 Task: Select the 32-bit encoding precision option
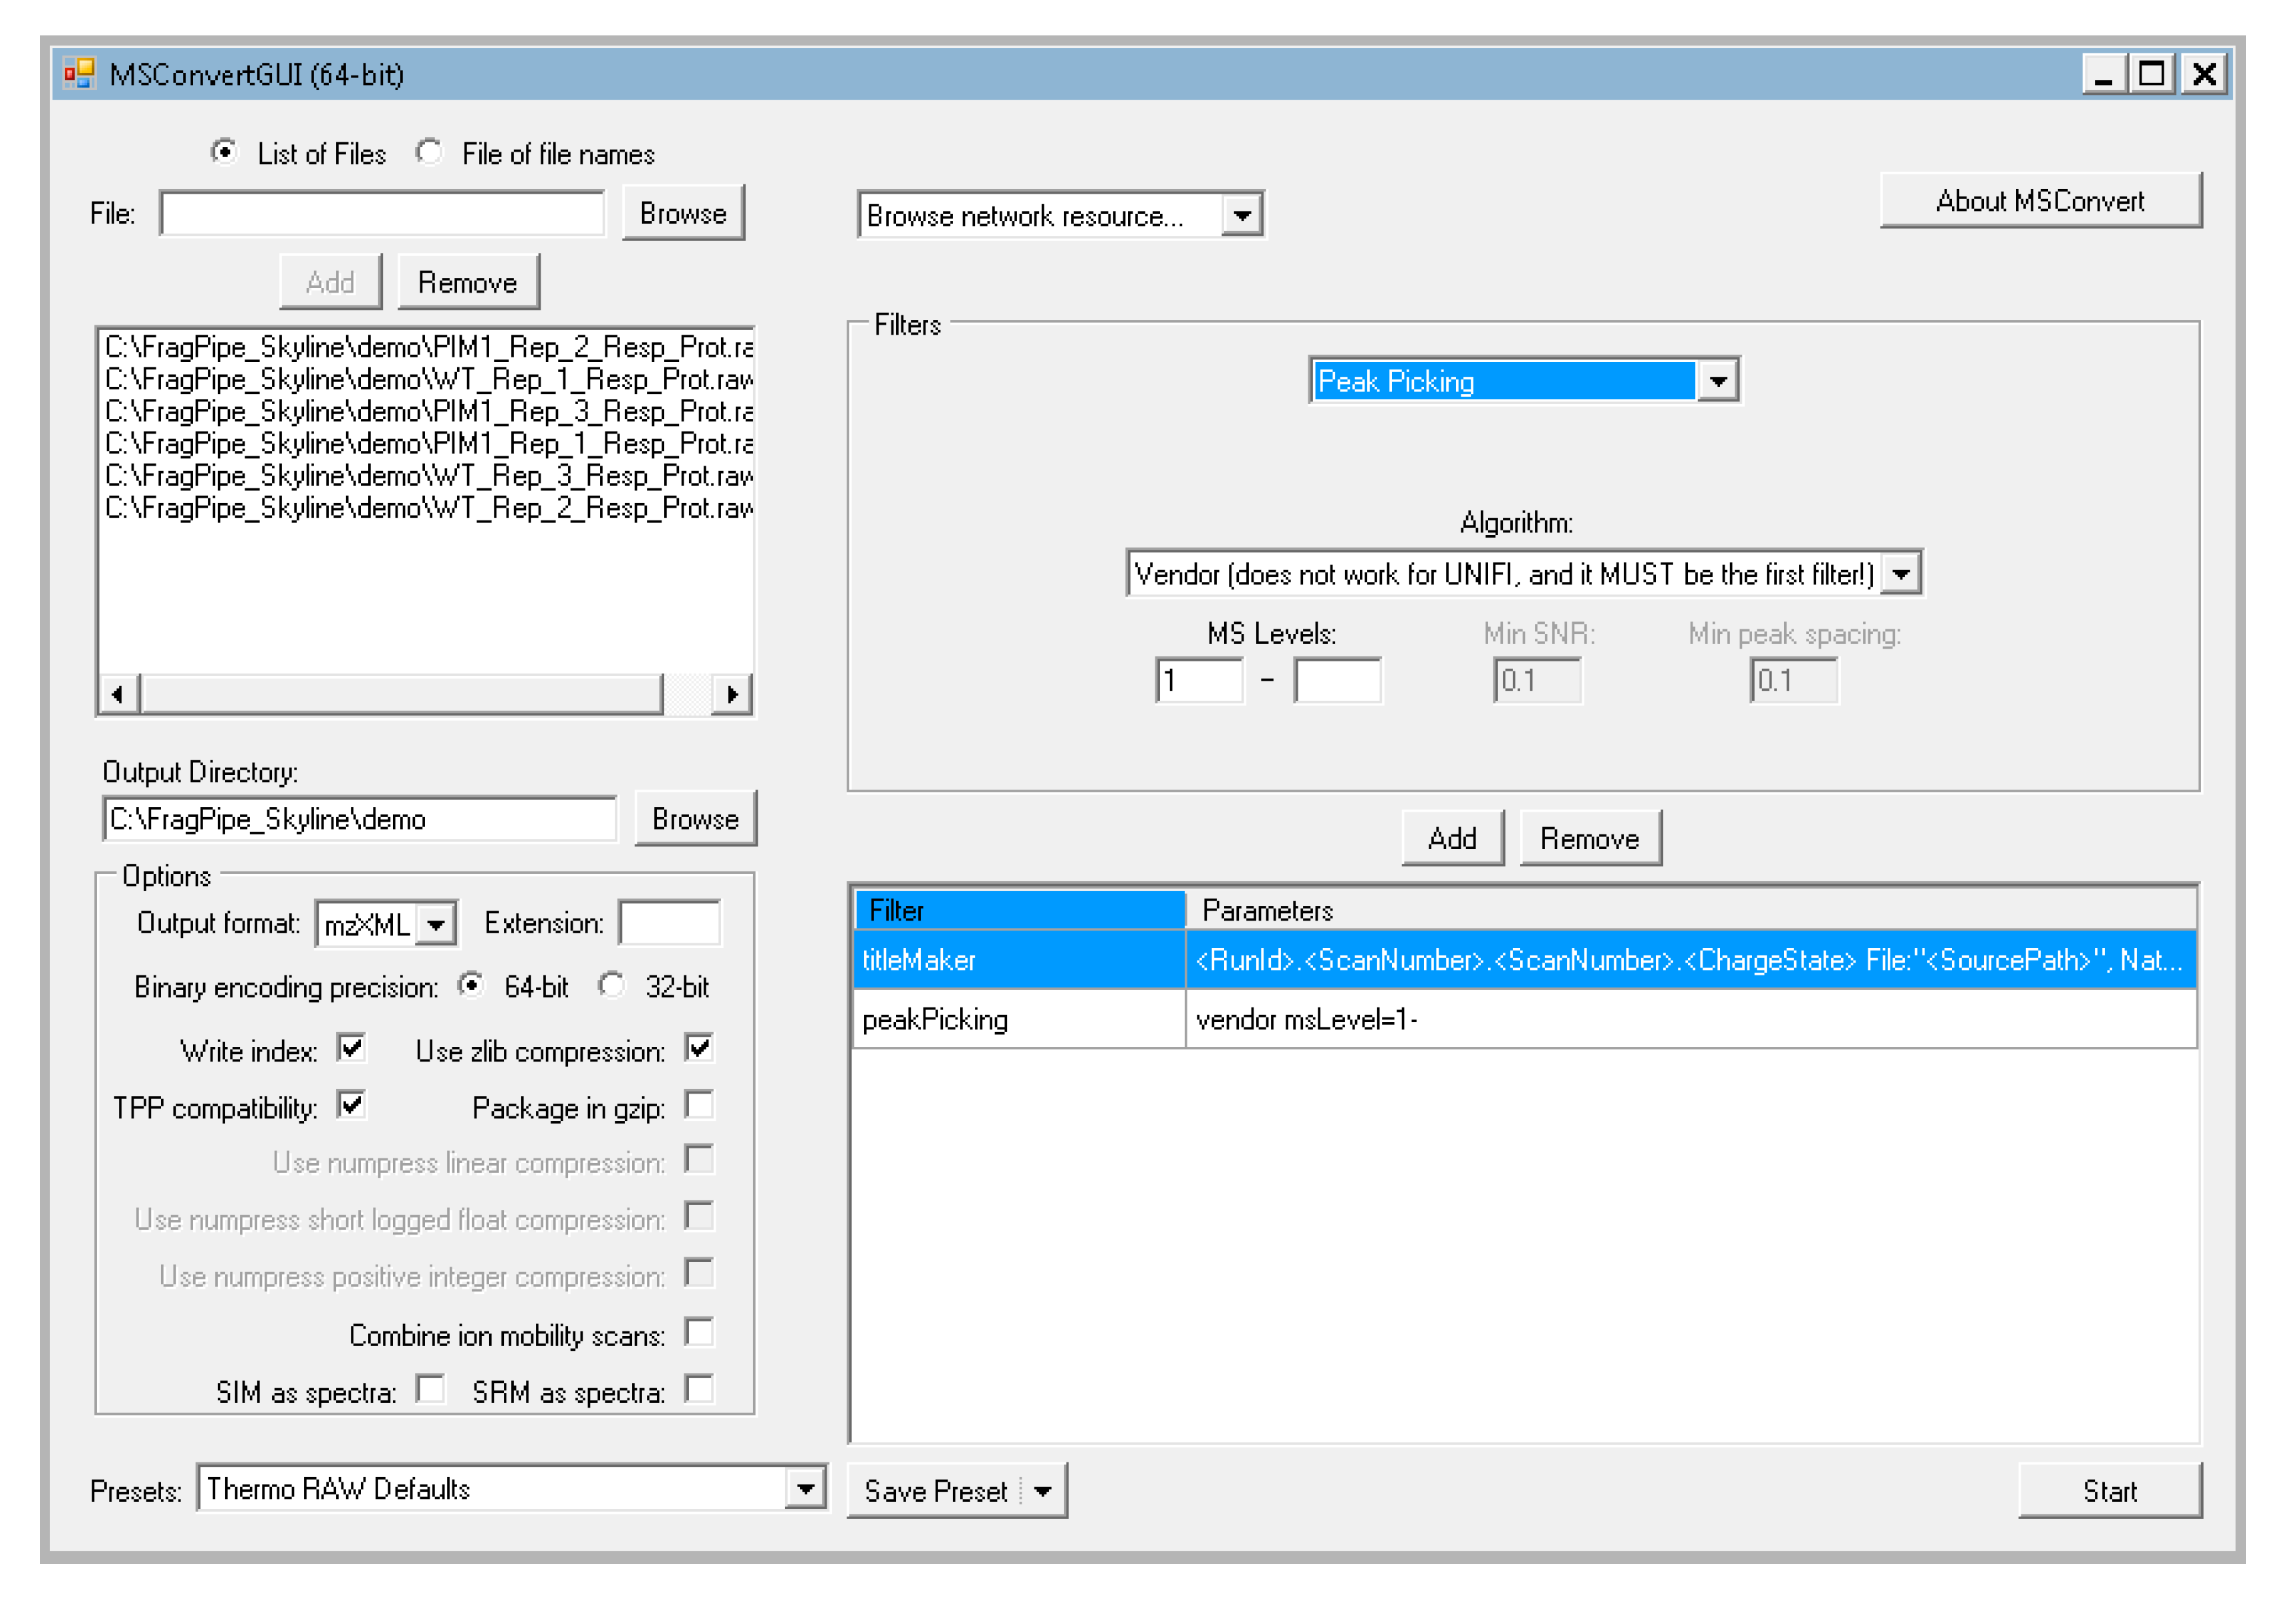pos(612,986)
